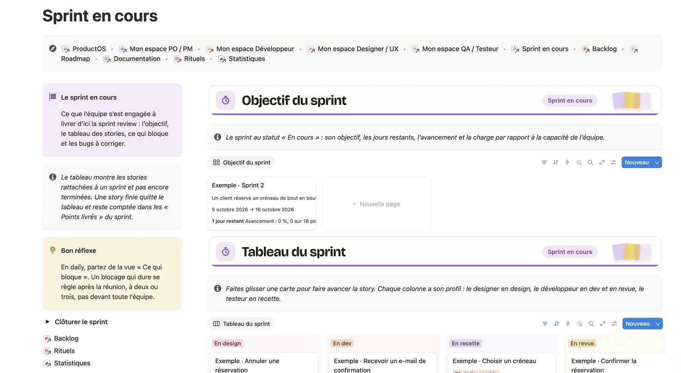Open automations lightning icon for Tableau du sprint
The width and height of the screenshot is (681, 373).
[568, 324]
